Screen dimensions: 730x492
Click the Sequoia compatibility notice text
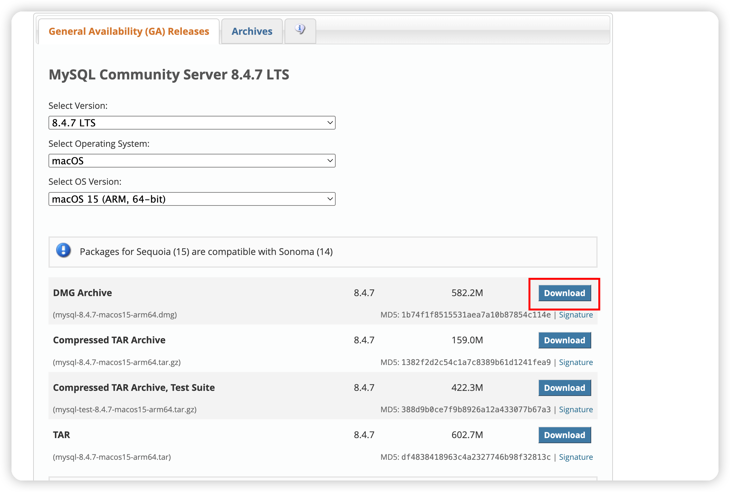click(206, 252)
